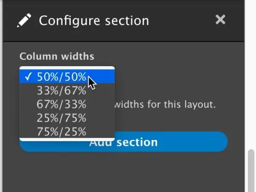Choose 33%/67% from the widths list
This screenshot has width=256, height=192.
62,90
